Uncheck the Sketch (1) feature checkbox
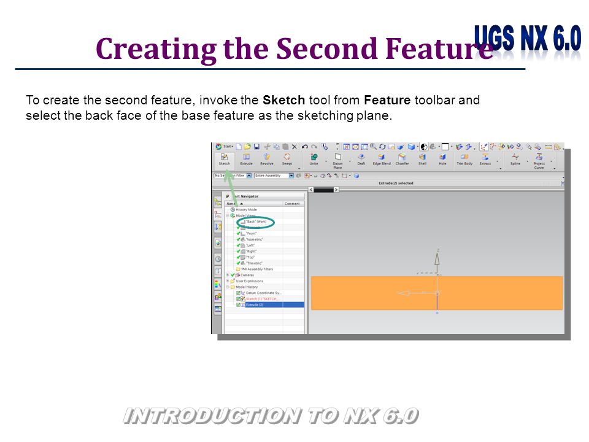The width and height of the screenshot is (589, 442). click(238, 299)
